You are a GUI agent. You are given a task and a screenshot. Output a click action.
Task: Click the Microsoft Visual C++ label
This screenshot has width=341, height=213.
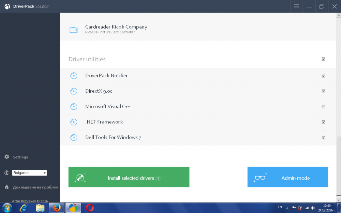[108, 106]
